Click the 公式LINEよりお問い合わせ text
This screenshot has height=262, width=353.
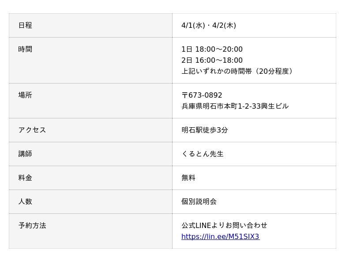click(x=224, y=226)
